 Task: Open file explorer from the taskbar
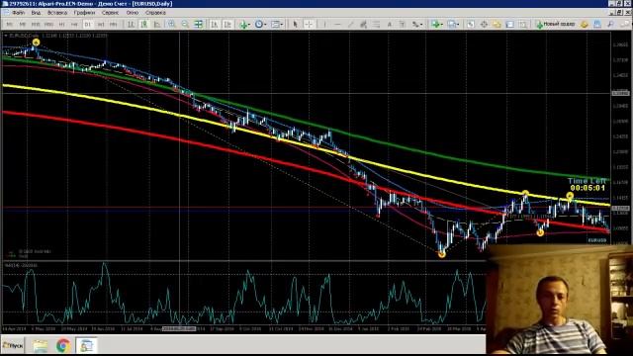40,346
